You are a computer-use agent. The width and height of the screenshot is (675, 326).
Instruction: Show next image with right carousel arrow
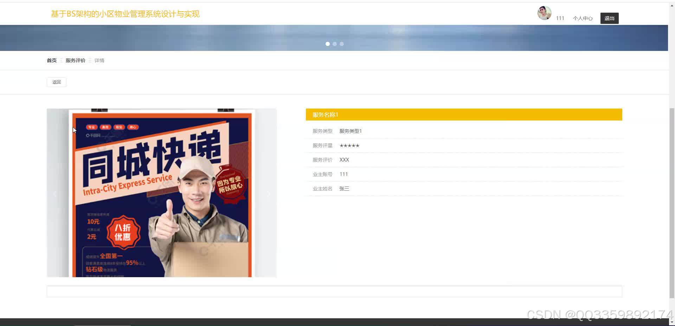tap(269, 194)
